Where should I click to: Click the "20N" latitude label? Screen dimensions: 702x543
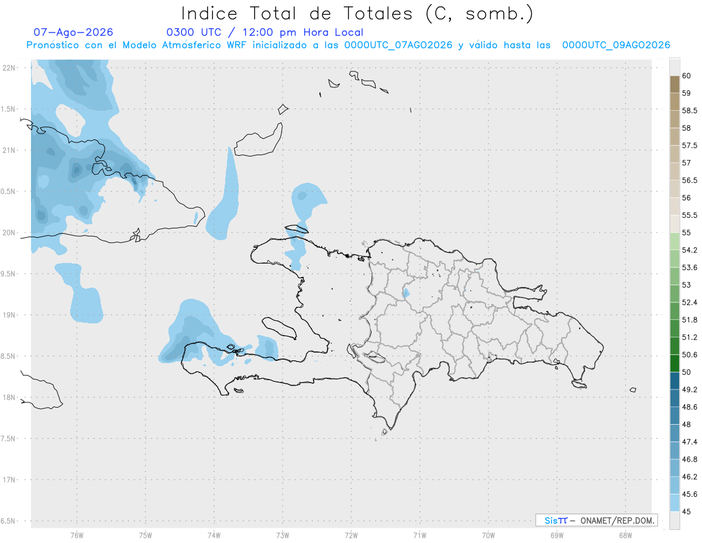click(x=9, y=233)
